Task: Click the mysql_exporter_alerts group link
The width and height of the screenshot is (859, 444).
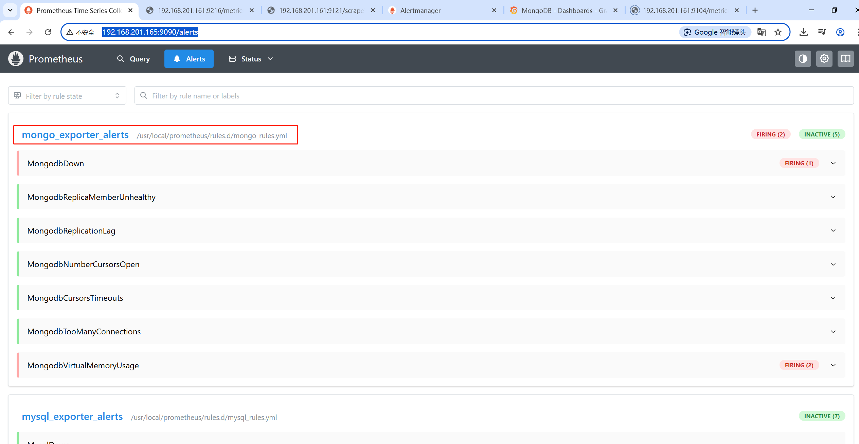Action: tap(72, 417)
